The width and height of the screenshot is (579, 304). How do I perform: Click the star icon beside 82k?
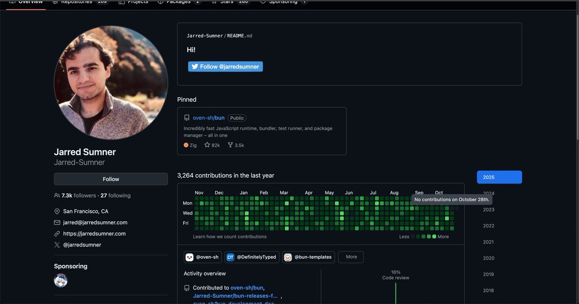(x=207, y=145)
